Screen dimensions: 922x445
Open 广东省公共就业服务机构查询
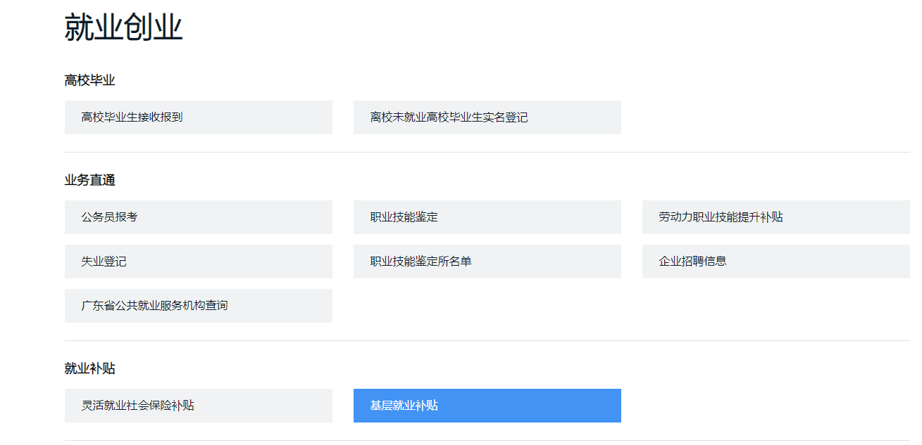[198, 306]
